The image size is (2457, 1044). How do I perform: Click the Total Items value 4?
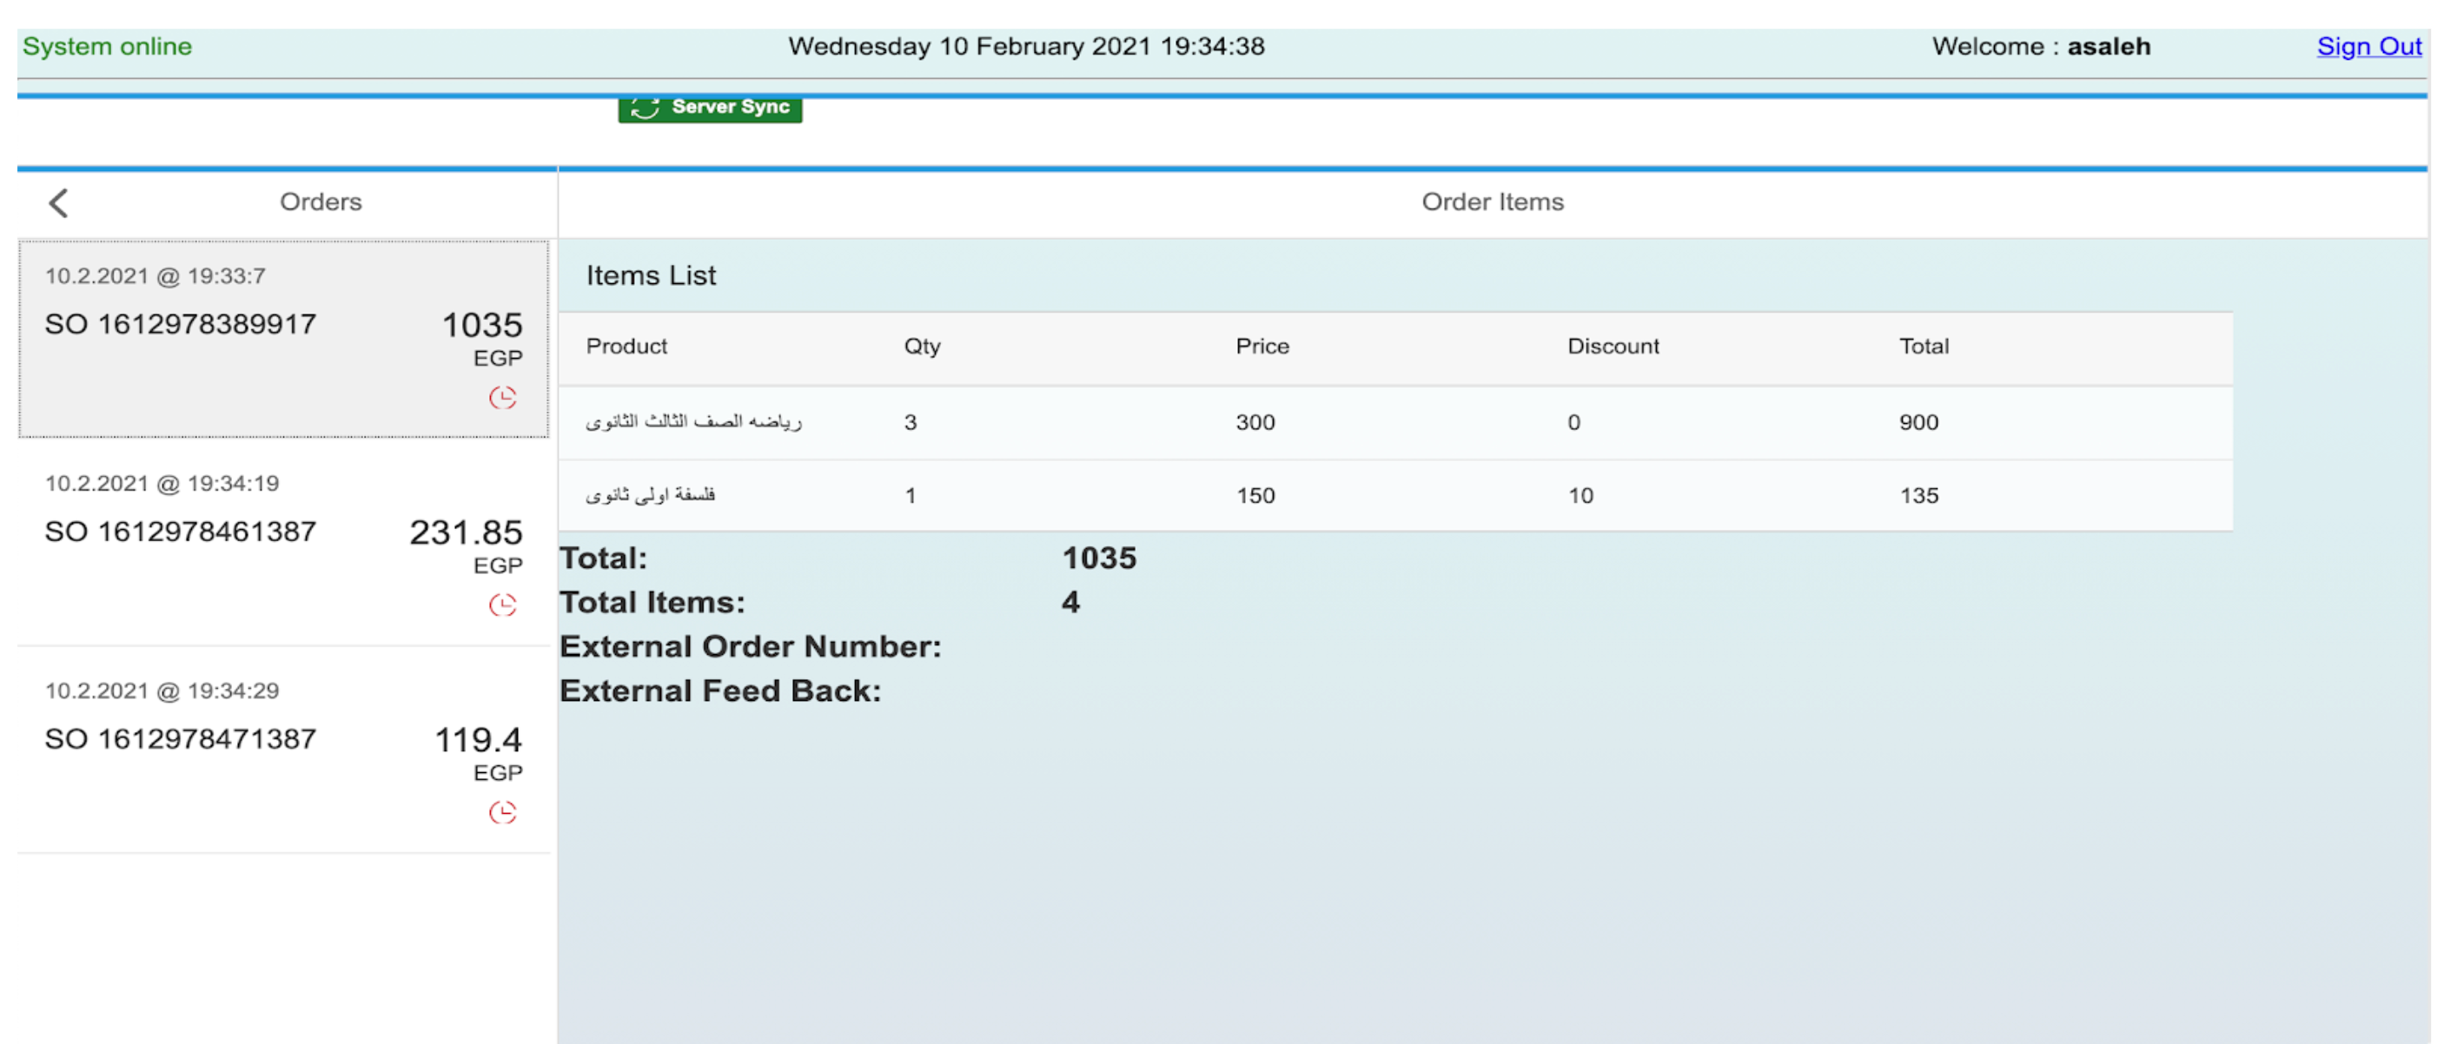pyautogui.click(x=1070, y=603)
